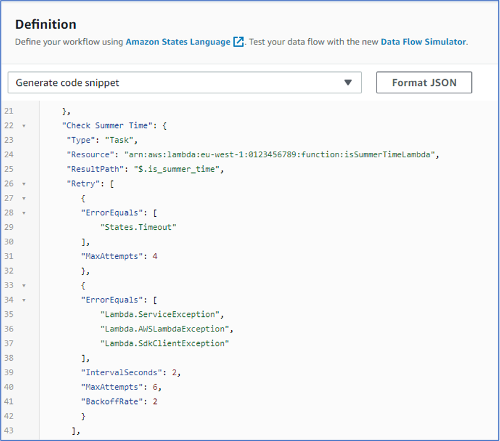The width and height of the screenshot is (500, 441).
Task: Click the external link icon beside Amazon States Language
Action: (238, 40)
